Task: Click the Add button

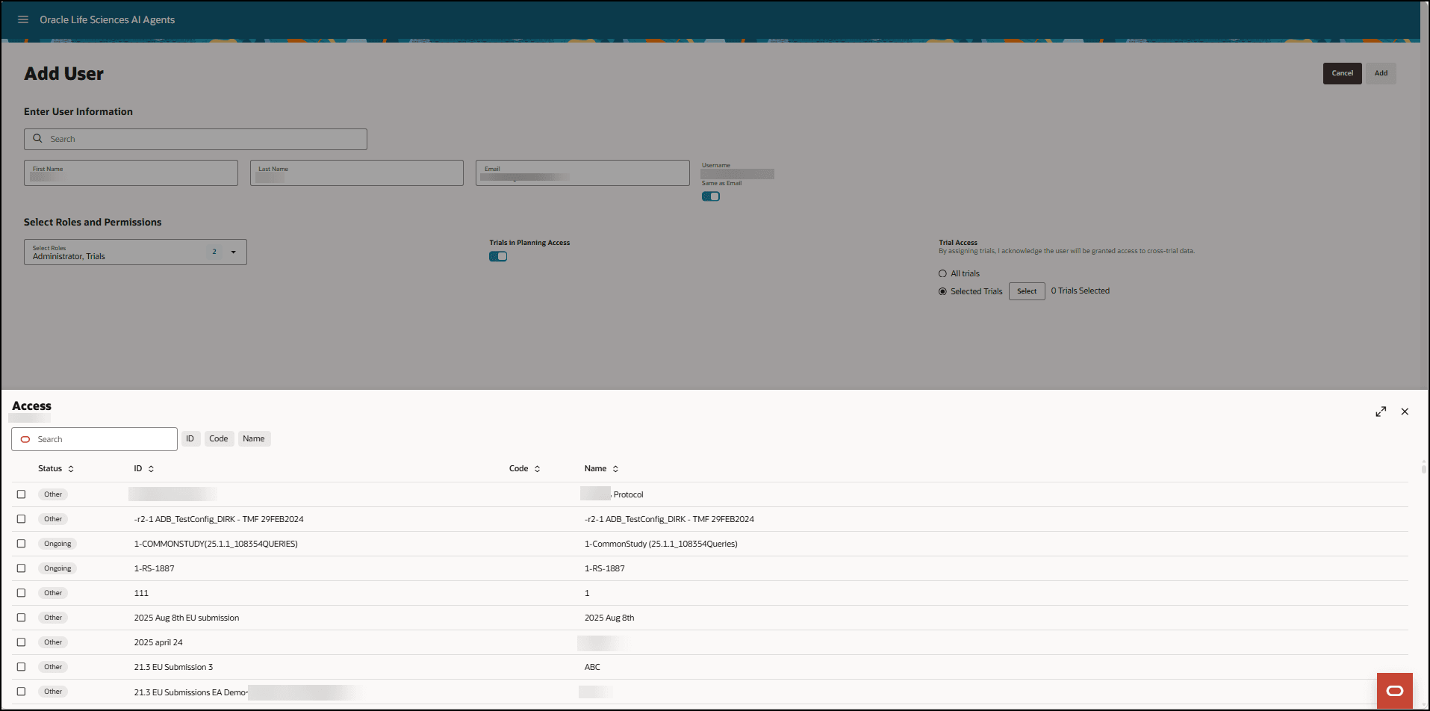Action: [1381, 73]
